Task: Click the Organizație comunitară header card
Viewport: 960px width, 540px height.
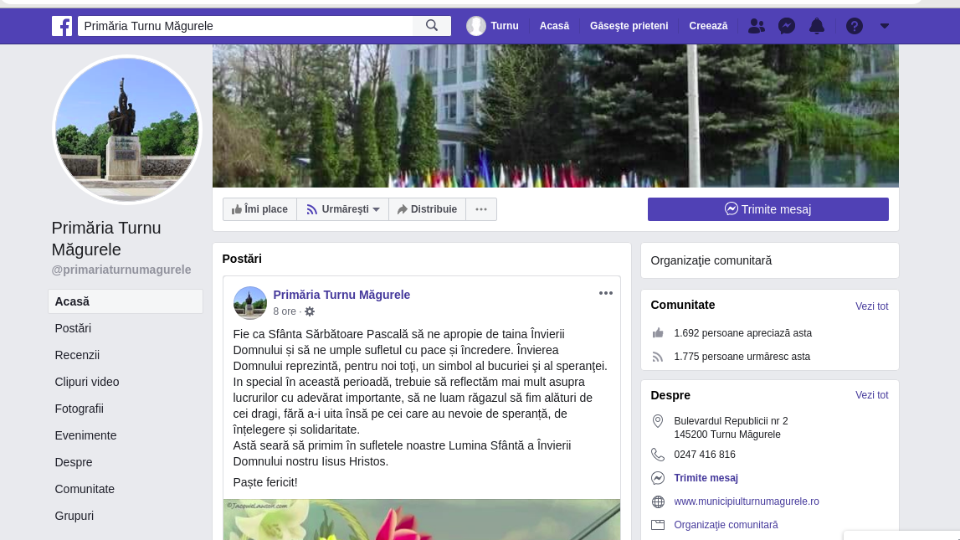Action: (770, 261)
